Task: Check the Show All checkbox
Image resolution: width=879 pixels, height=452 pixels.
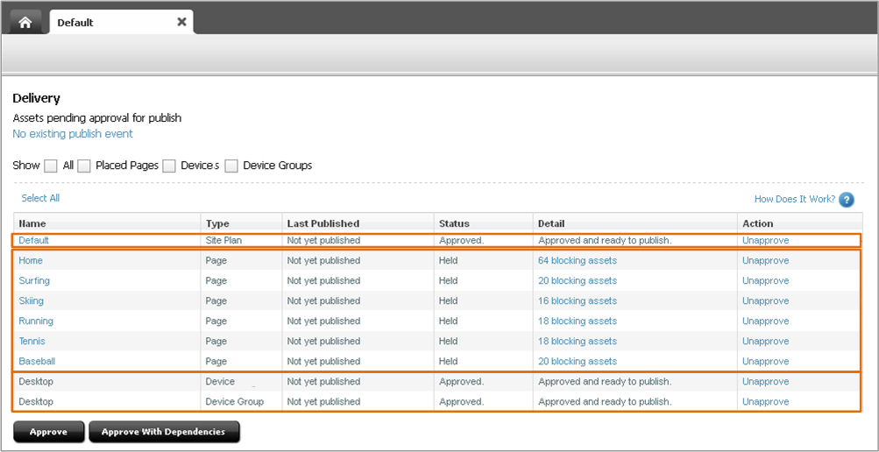Action: point(51,166)
